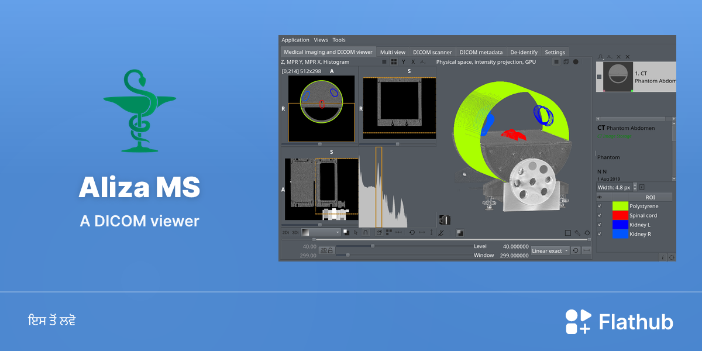
Task: Activate the arrow pointer tool
Action: [x=356, y=232]
